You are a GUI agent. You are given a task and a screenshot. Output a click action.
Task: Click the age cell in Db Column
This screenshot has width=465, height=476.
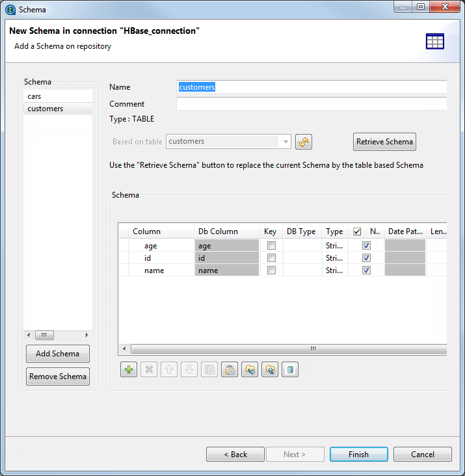click(x=227, y=246)
